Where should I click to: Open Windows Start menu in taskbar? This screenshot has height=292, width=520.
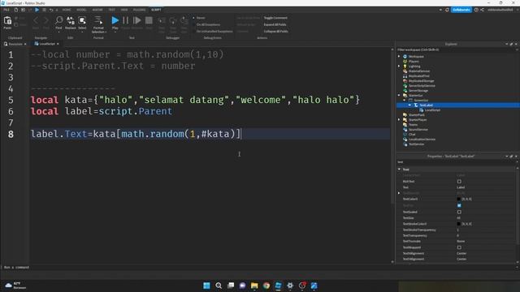(x=206, y=286)
